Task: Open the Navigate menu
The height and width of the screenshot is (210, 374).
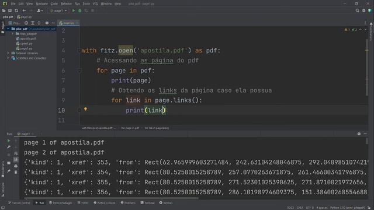Action: 41,3
